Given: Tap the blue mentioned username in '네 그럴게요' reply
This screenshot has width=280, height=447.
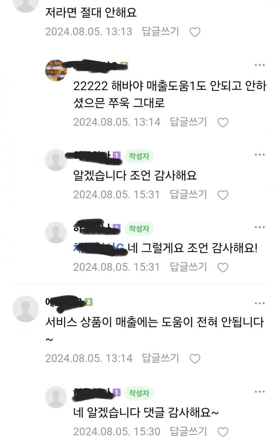Looking at the screenshot, I should pyautogui.click(x=100, y=248).
